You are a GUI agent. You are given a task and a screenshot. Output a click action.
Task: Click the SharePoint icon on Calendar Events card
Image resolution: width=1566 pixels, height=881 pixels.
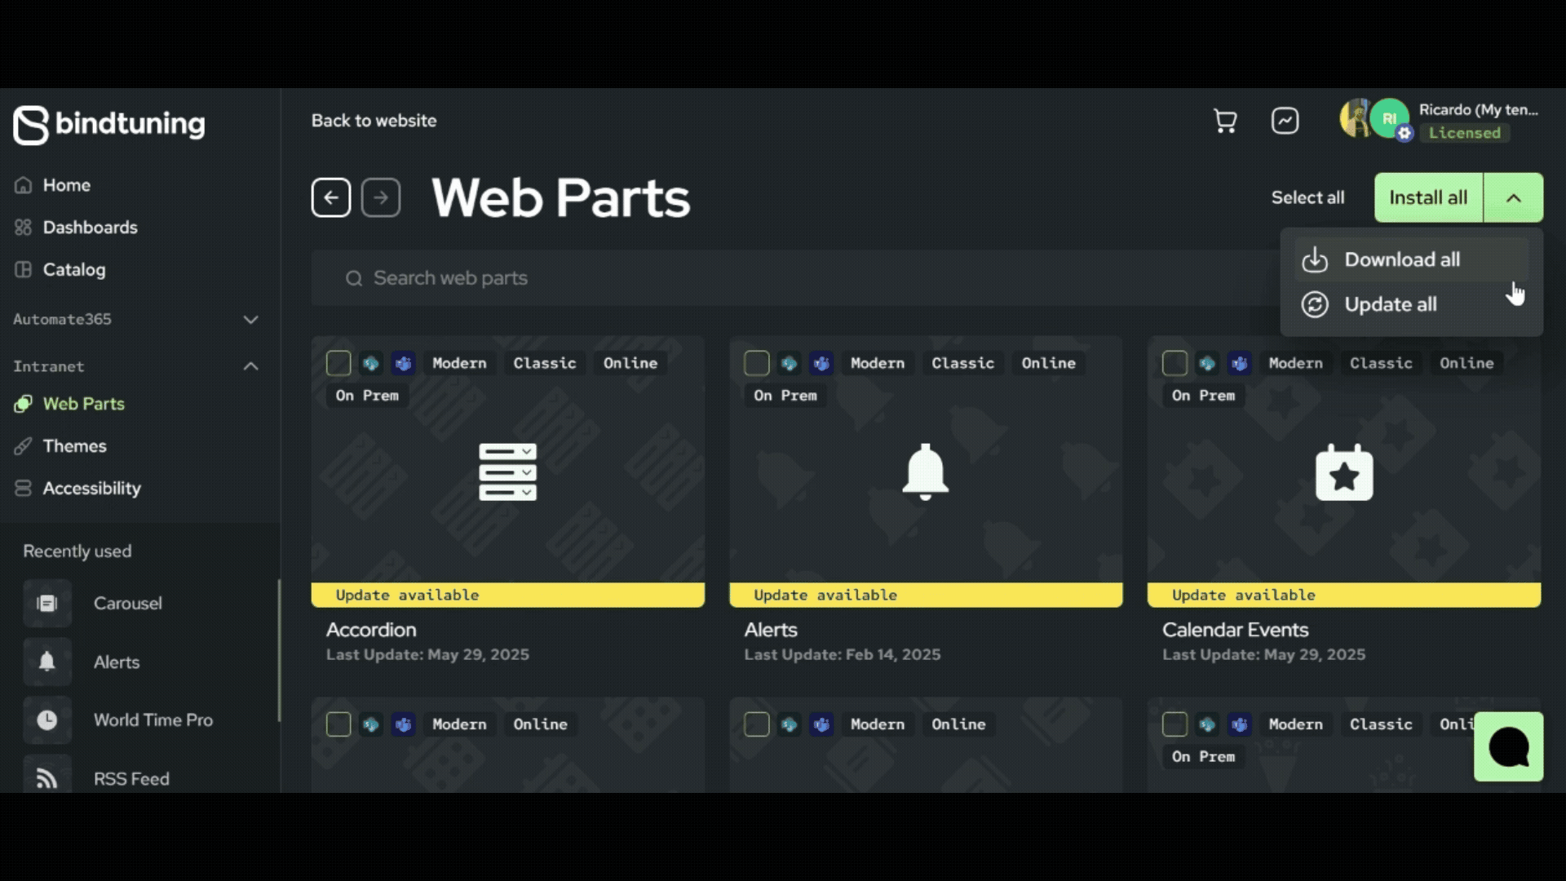coord(1207,363)
